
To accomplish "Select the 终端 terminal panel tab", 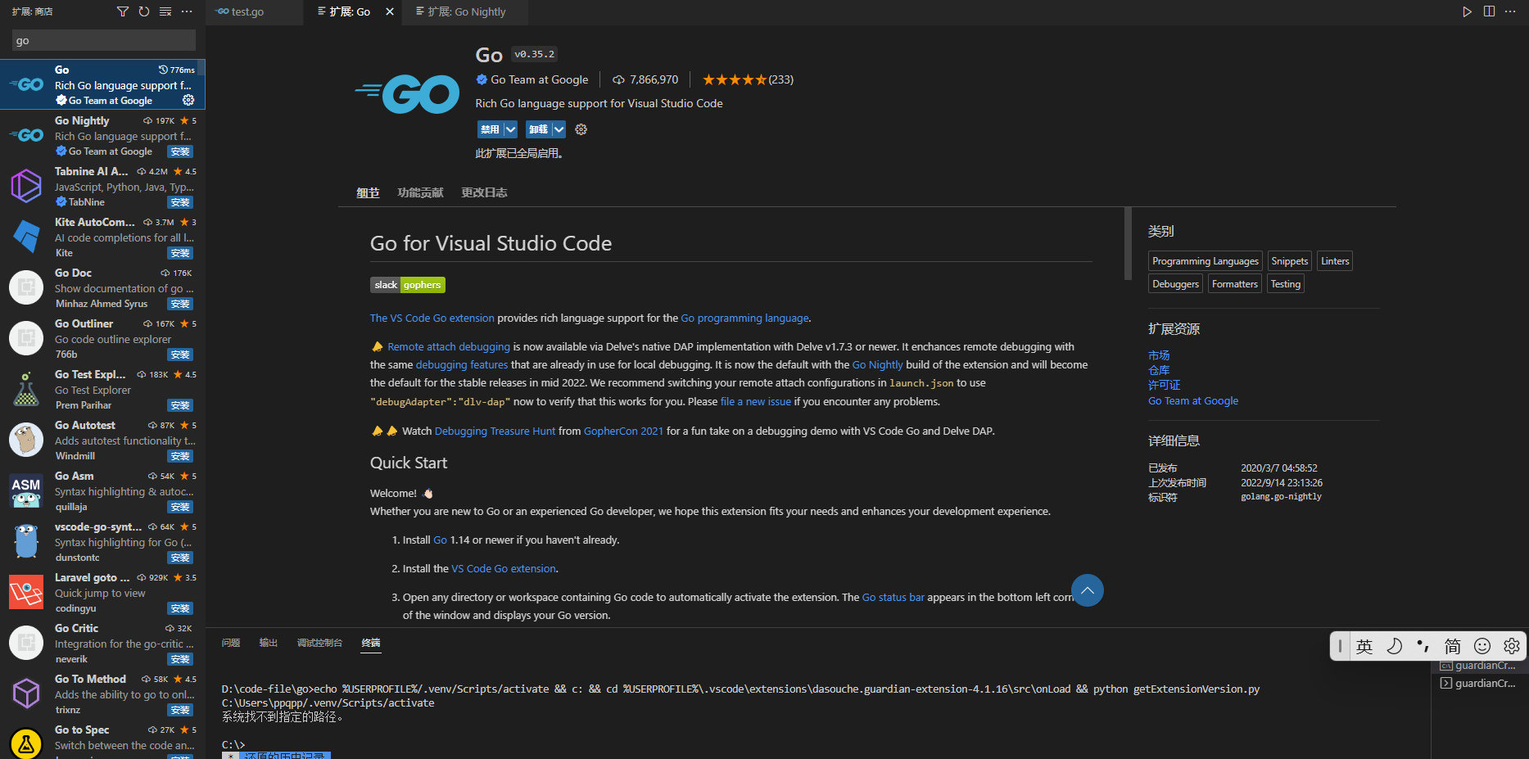I will point(371,643).
